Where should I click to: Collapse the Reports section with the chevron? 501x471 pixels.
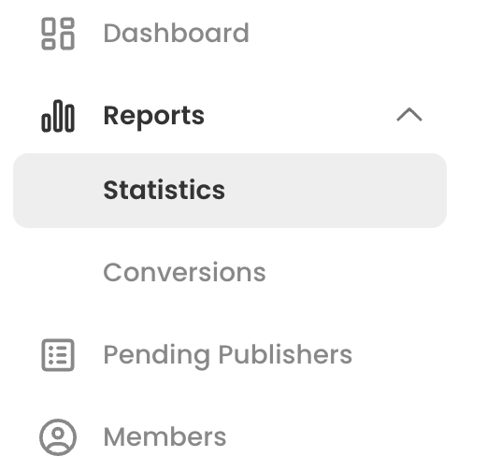(409, 115)
